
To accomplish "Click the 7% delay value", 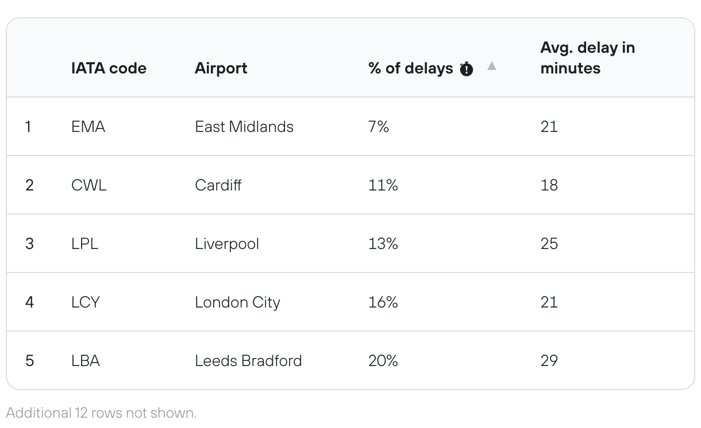I will coord(379,127).
